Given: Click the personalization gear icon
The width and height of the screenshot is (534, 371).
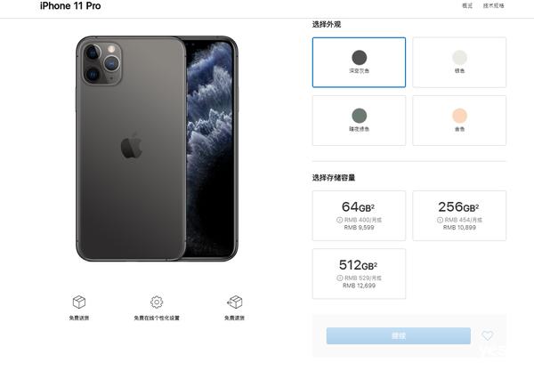Looking at the screenshot, I should [157, 302].
